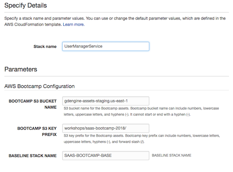
Task: Click the Stack name input field
Action: (106, 46)
